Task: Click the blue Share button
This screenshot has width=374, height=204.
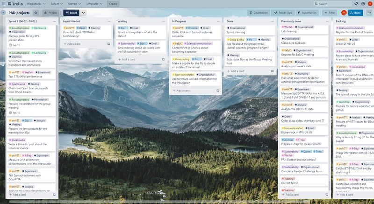Action: [x=355, y=13]
